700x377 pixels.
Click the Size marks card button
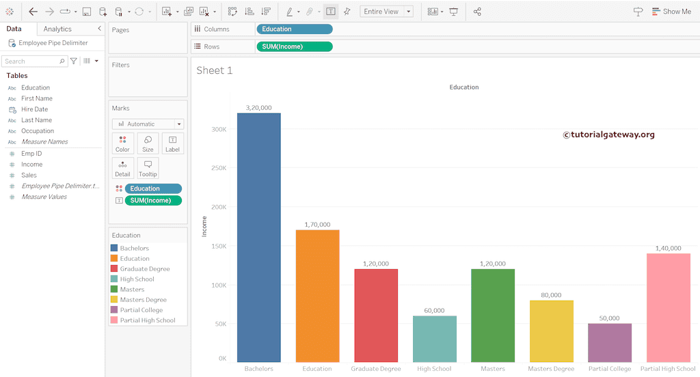148,143
